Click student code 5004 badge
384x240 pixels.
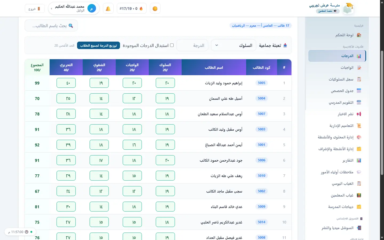point(262,98)
